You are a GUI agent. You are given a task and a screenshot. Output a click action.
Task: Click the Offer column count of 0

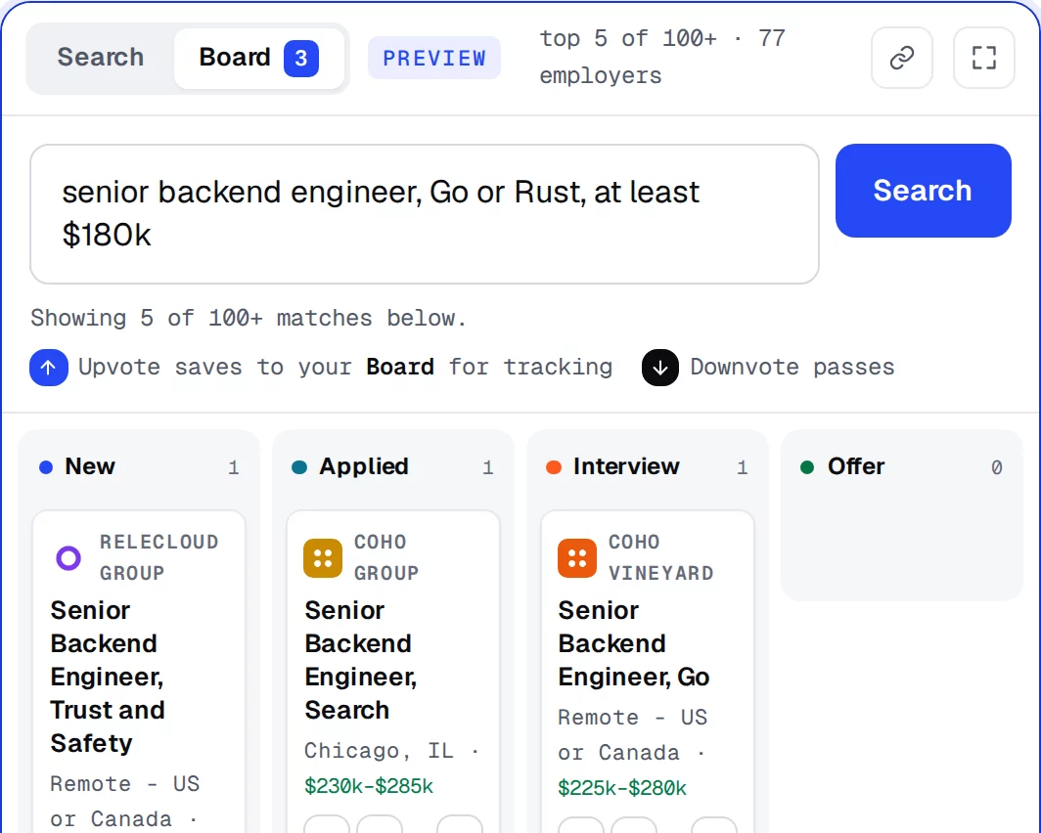click(997, 467)
